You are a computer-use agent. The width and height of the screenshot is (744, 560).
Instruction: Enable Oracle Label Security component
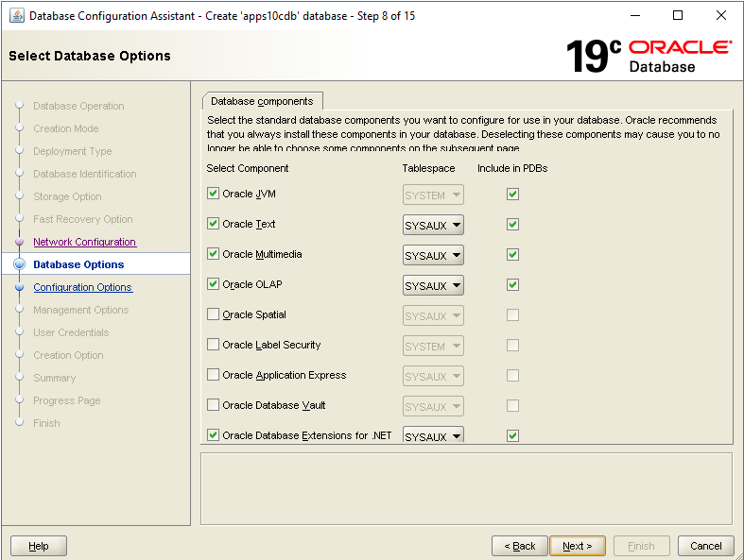tap(213, 345)
